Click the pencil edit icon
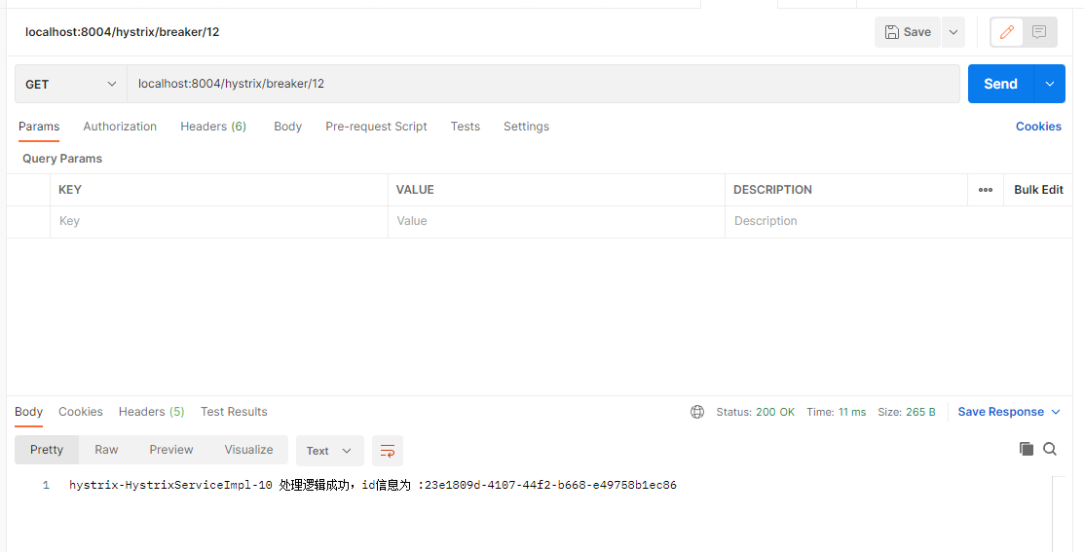Image resolution: width=1084 pixels, height=552 pixels. (x=1007, y=32)
